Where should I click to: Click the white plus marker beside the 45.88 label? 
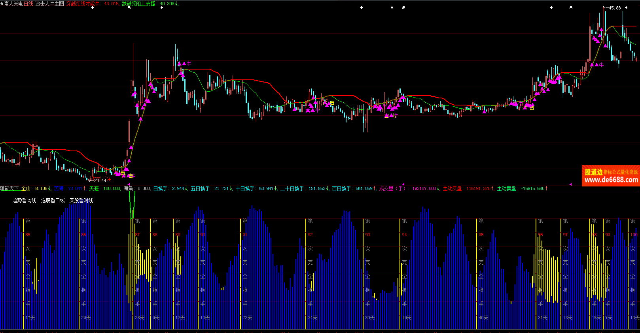coord(626,8)
